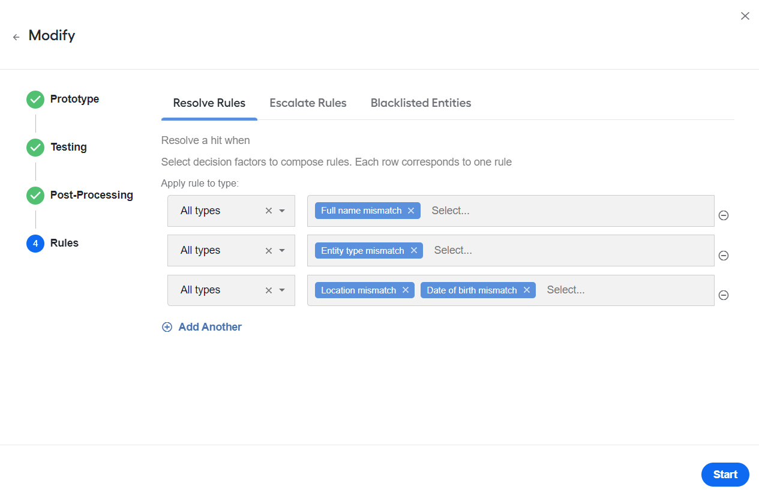
Task: Open the Blacklisted Entities tab
Action: [421, 103]
